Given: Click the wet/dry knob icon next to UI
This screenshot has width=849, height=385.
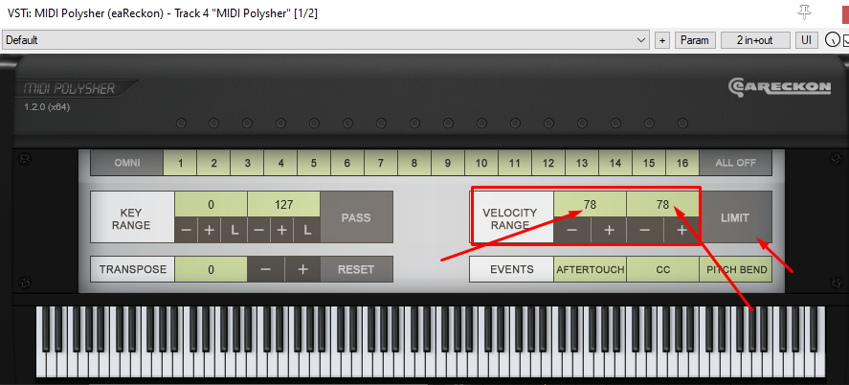Looking at the screenshot, I should [831, 40].
